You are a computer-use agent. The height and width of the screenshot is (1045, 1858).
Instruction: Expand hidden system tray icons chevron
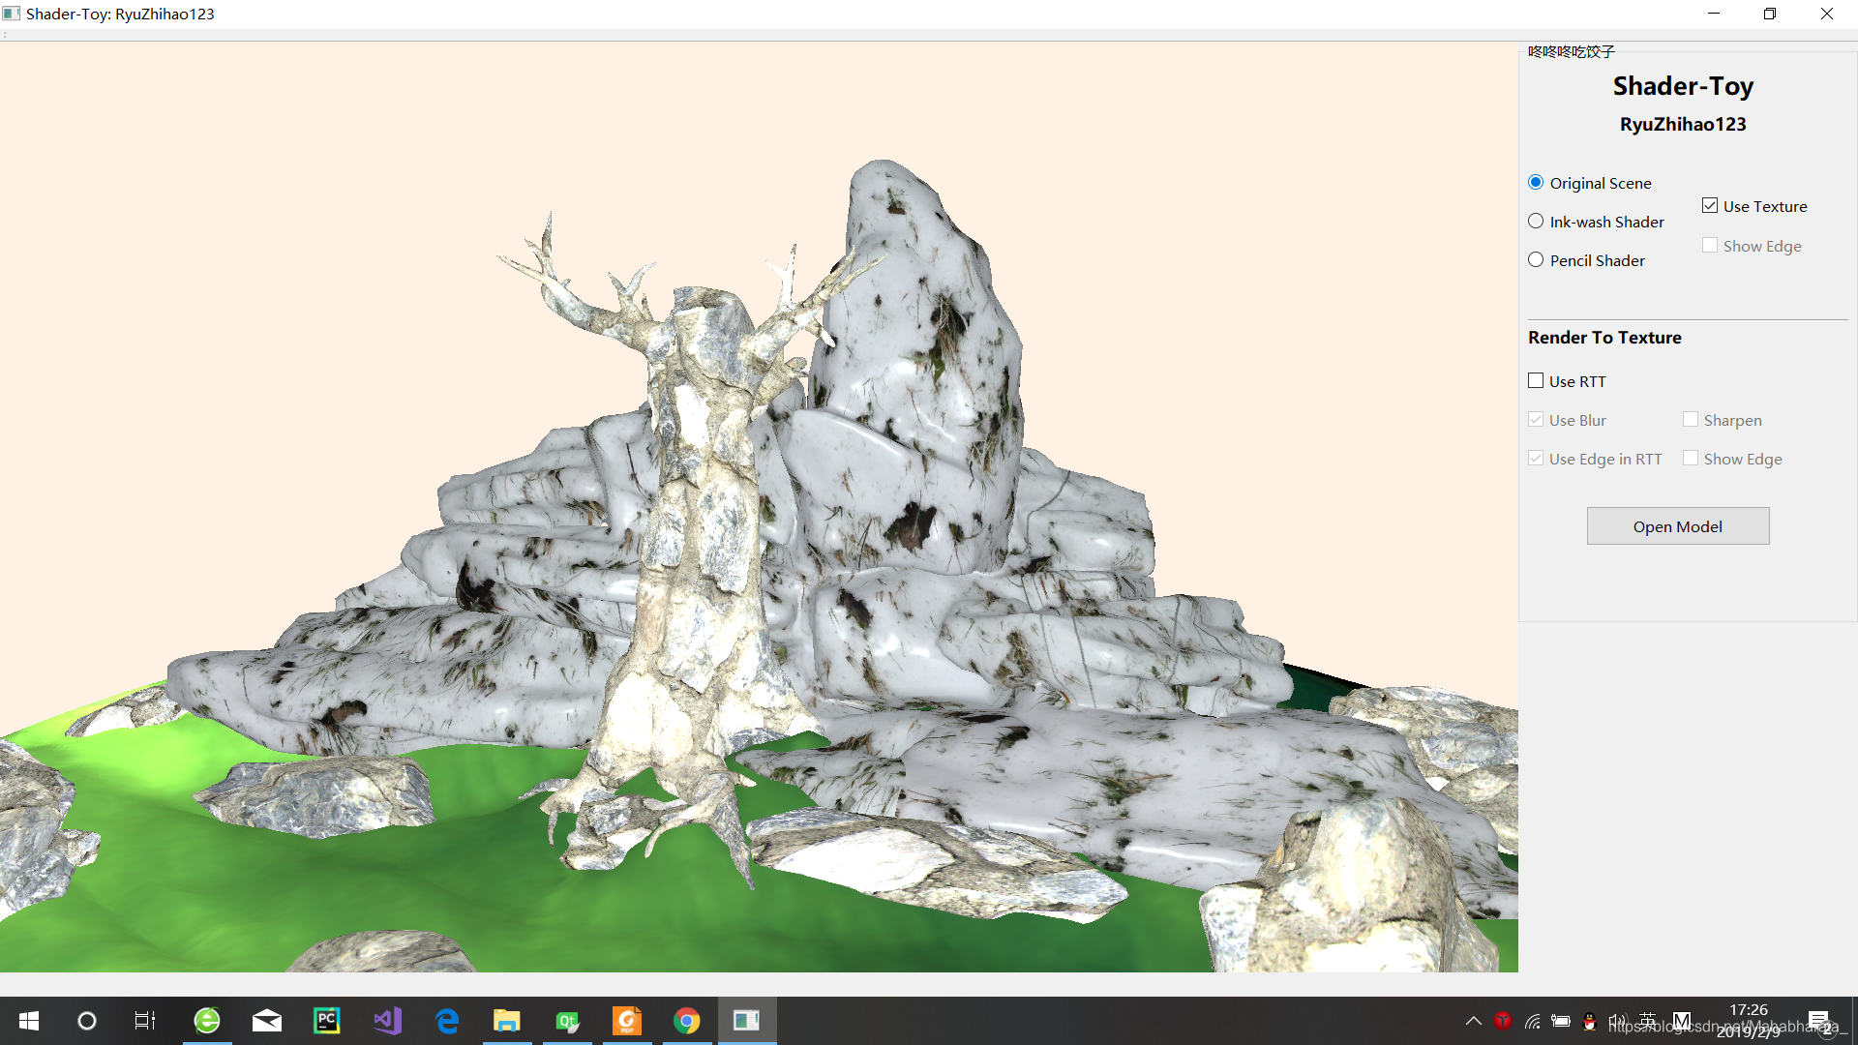[1473, 1021]
